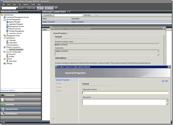Viewport: 173px width, 125px height.
Task: Select the Agent Managed icon
Action: [7, 22]
